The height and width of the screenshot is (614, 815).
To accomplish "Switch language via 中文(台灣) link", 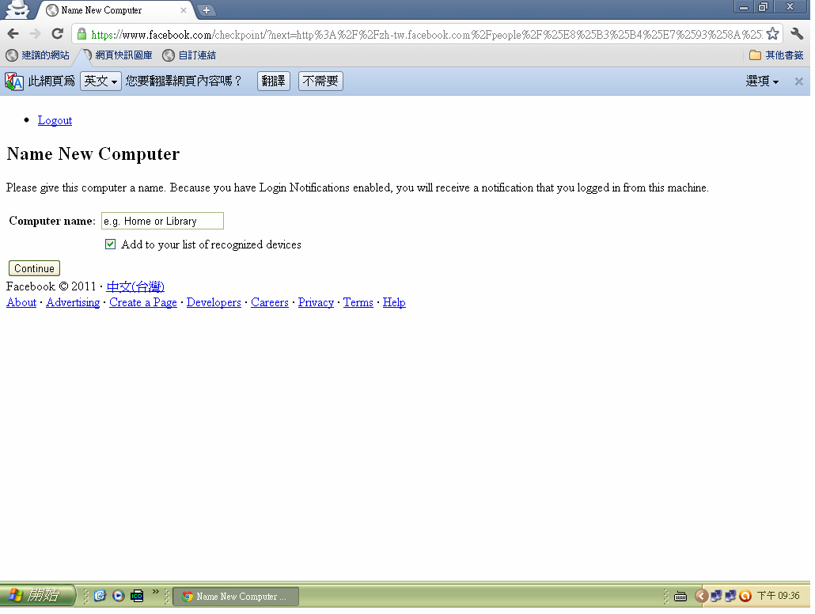I will [x=135, y=286].
